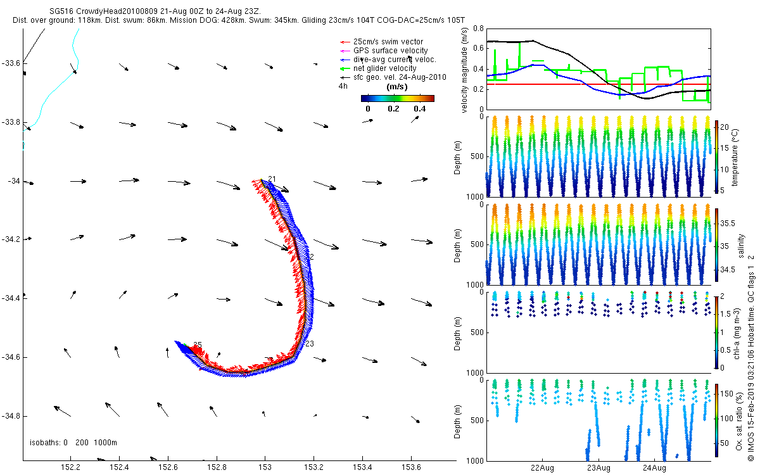Click the '(m/s)' label above the velocity colorbar

(396, 87)
